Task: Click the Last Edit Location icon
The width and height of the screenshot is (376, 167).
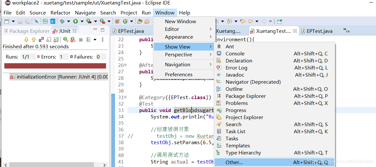Action: (243, 21)
